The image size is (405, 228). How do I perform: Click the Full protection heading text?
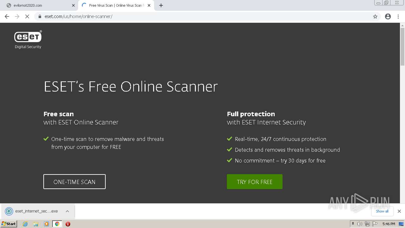coord(251,114)
